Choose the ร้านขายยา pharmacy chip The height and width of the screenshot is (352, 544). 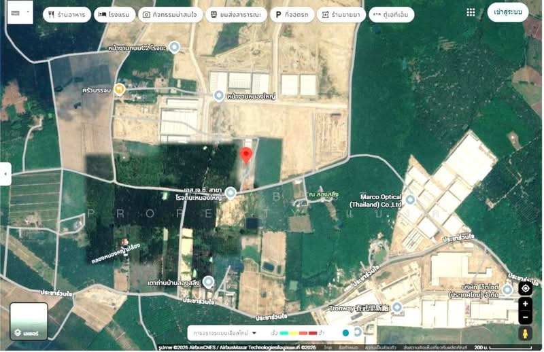(341, 14)
